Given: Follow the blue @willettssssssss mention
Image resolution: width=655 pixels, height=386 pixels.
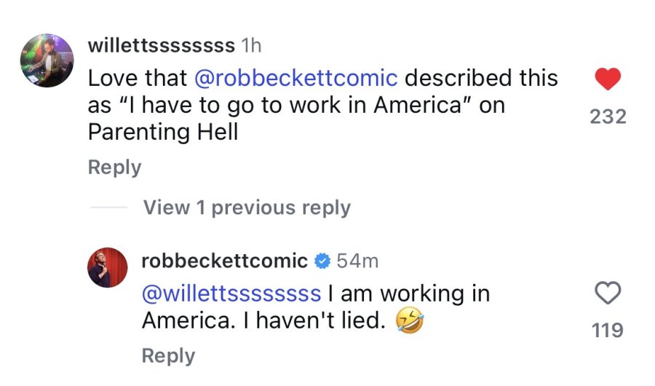Looking at the screenshot, I should point(231,294).
